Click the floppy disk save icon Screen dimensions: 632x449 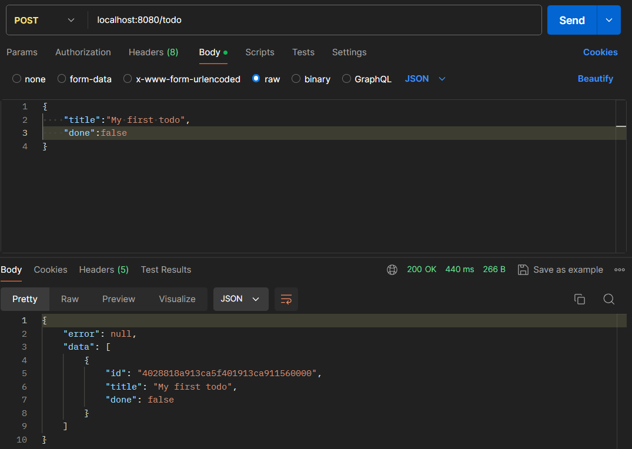pos(523,270)
